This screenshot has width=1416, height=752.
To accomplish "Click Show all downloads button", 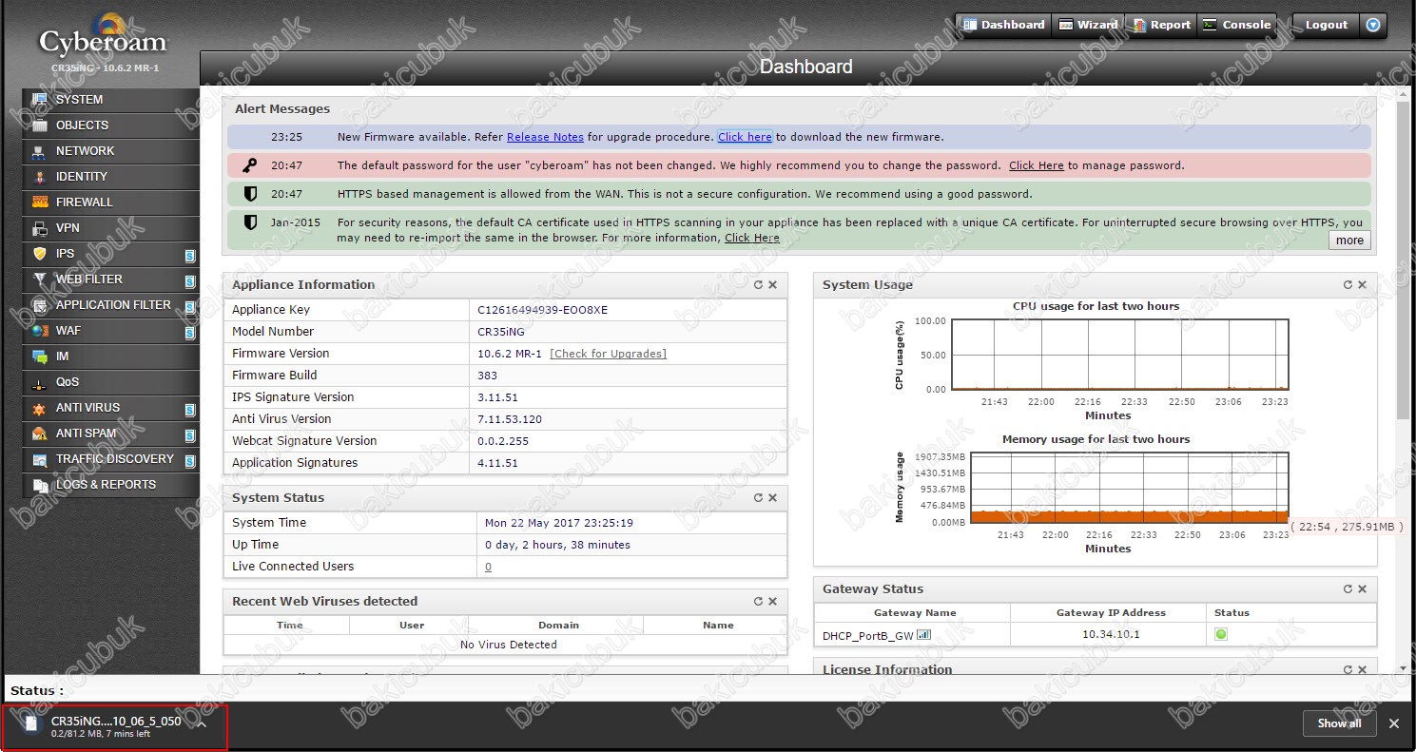I will [1339, 723].
